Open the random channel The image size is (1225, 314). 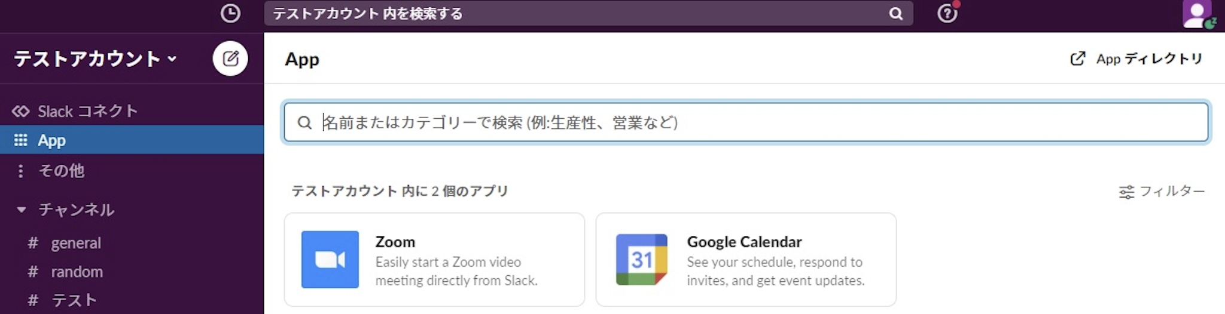point(77,272)
